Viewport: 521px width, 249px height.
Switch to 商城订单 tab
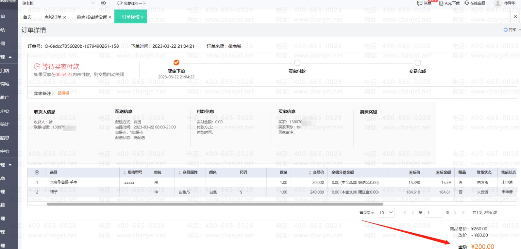pos(53,17)
